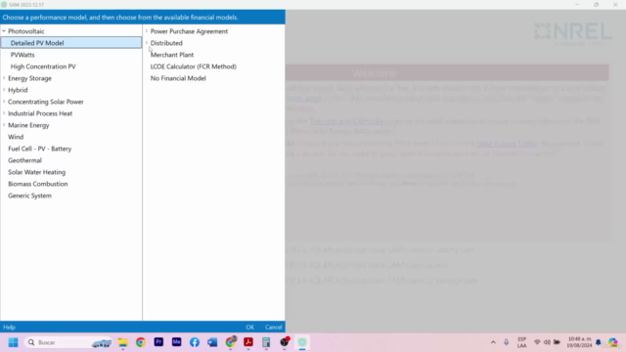Open clock and date panel
Image resolution: width=626 pixels, height=352 pixels.
pyautogui.click(x=580, y=342)
